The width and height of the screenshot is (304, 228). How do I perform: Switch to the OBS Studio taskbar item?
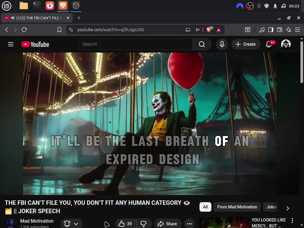76,6
